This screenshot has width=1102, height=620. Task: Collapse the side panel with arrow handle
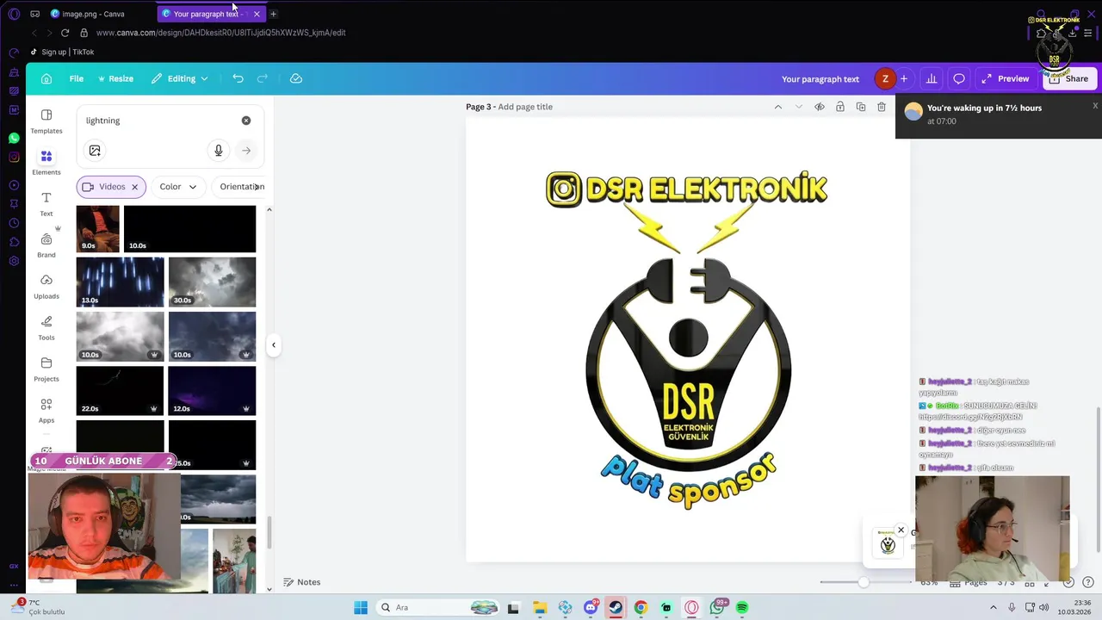(x=274, y=345)
